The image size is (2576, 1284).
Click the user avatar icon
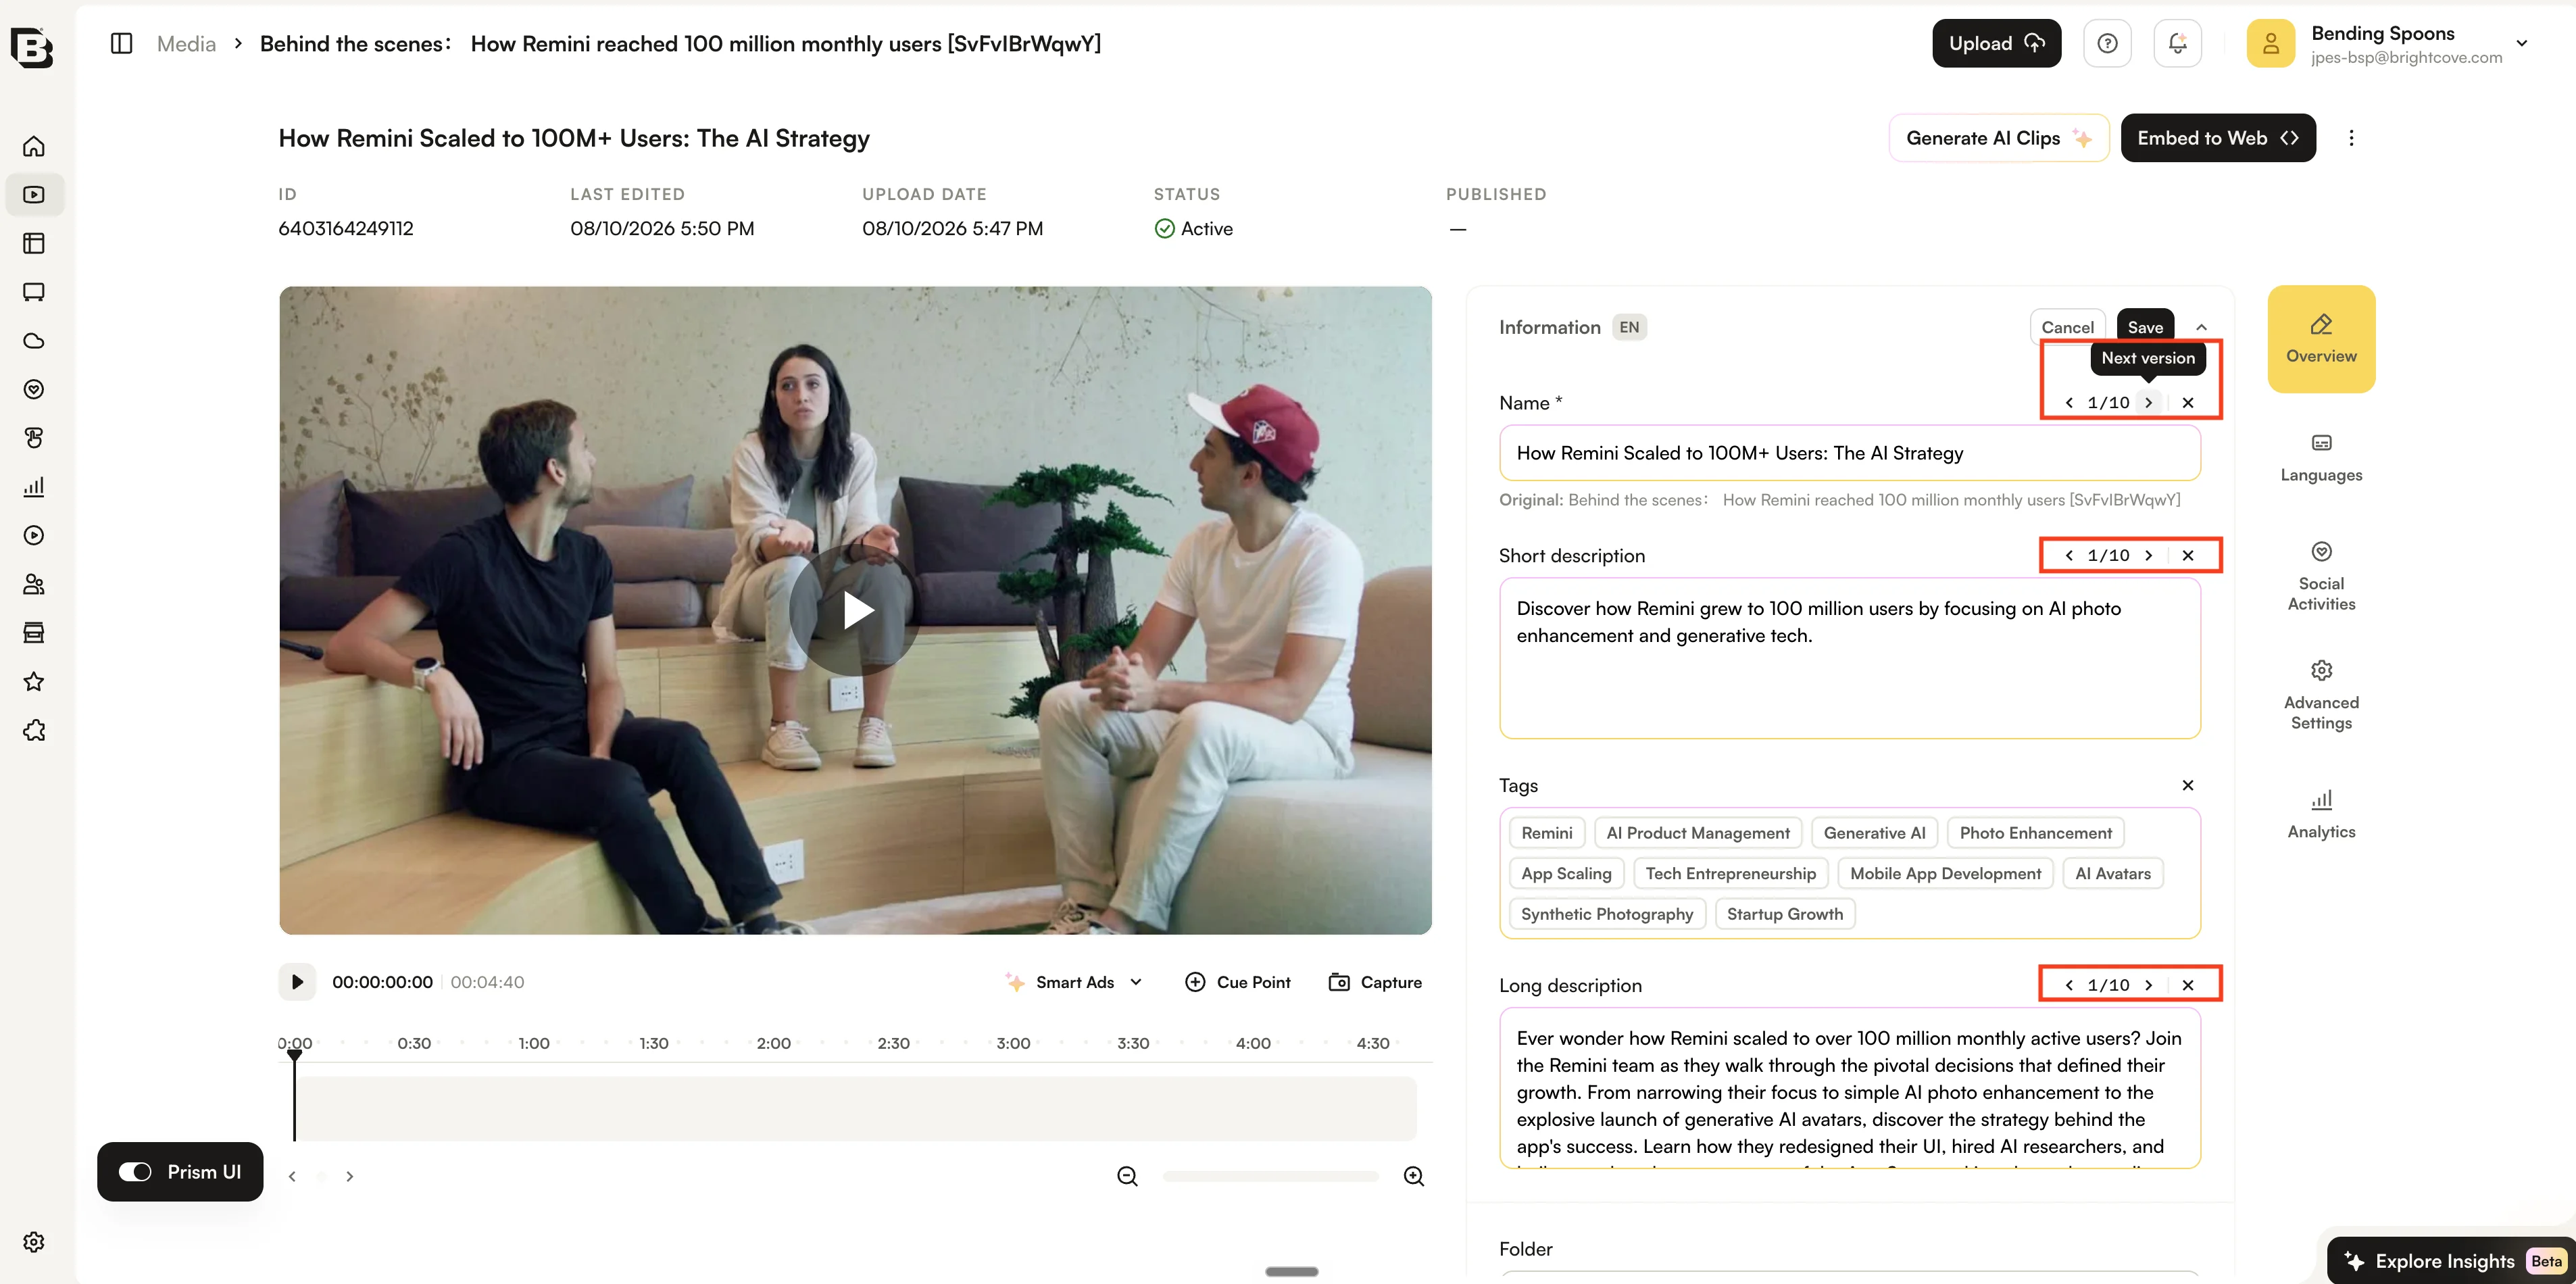[2271, 44]
